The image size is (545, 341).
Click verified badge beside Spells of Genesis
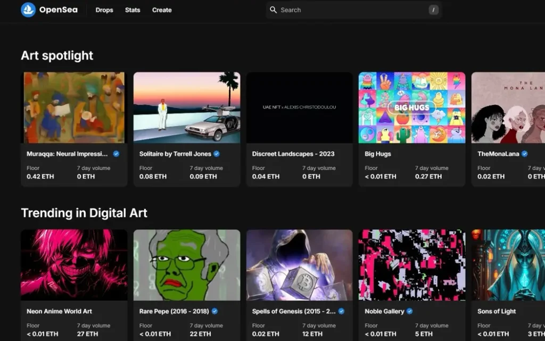pos(341,311)
